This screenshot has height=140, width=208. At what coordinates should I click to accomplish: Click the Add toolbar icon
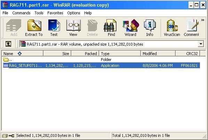click(x=14, y=28)
